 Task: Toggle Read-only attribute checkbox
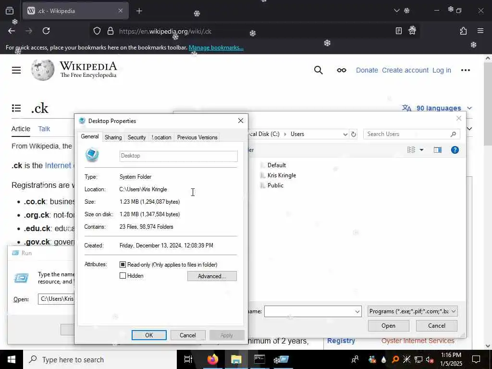(x=123, y=265)
